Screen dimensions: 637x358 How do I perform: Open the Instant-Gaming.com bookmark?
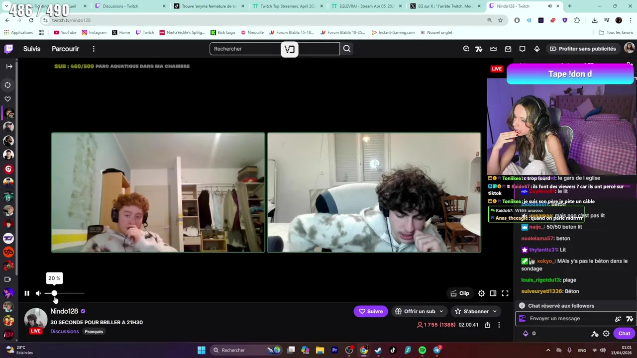pos(393,32)
